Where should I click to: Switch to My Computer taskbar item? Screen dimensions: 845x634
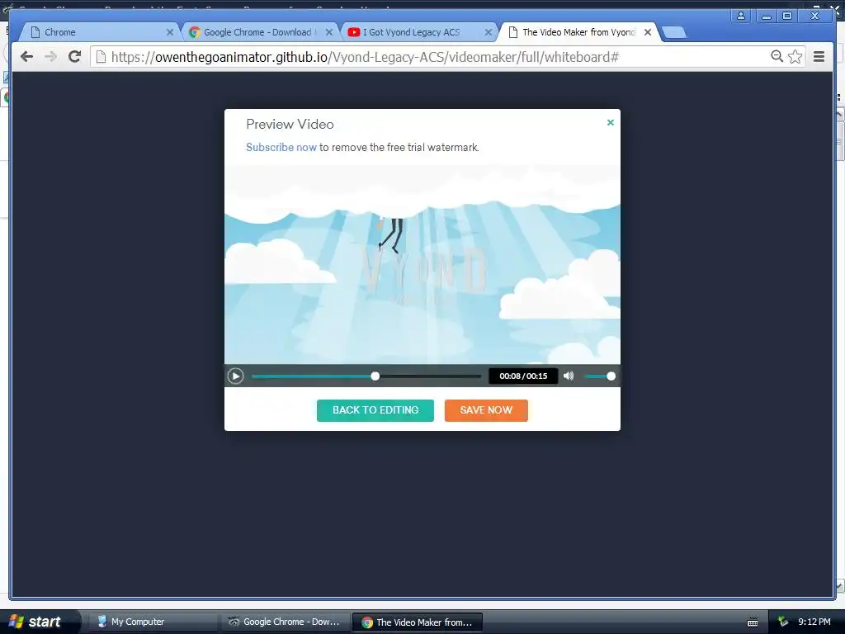154,622
